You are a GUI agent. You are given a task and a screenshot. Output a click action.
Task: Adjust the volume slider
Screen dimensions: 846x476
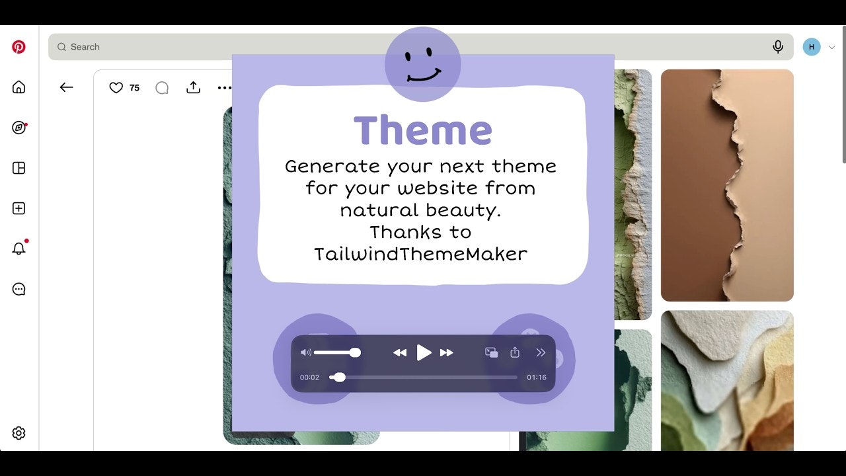(x=337, y=352)
